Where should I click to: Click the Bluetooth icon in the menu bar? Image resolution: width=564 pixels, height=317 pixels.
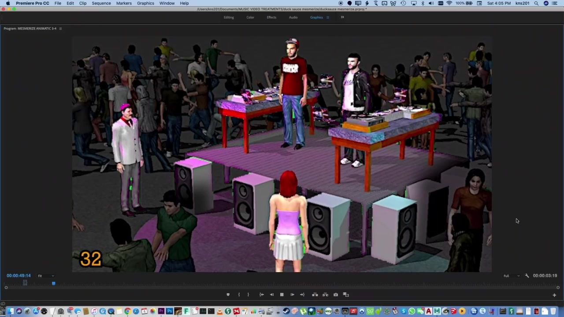(422, 3)
